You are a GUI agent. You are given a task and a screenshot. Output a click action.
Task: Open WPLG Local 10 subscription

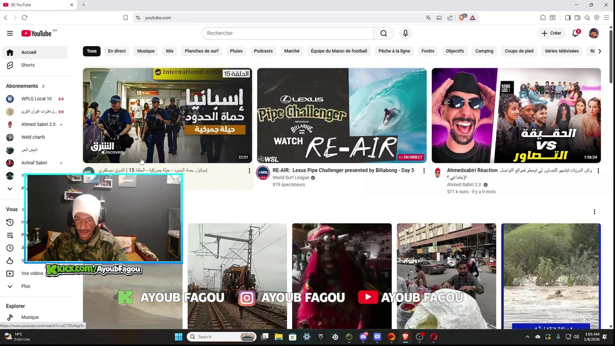pyautogui.click(x=35, y=99)
